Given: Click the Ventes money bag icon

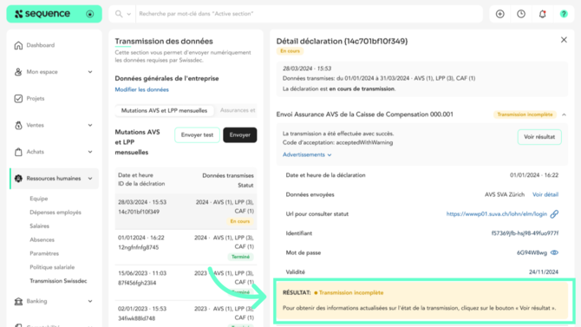Looking at the screenshot, I should 18,125.
